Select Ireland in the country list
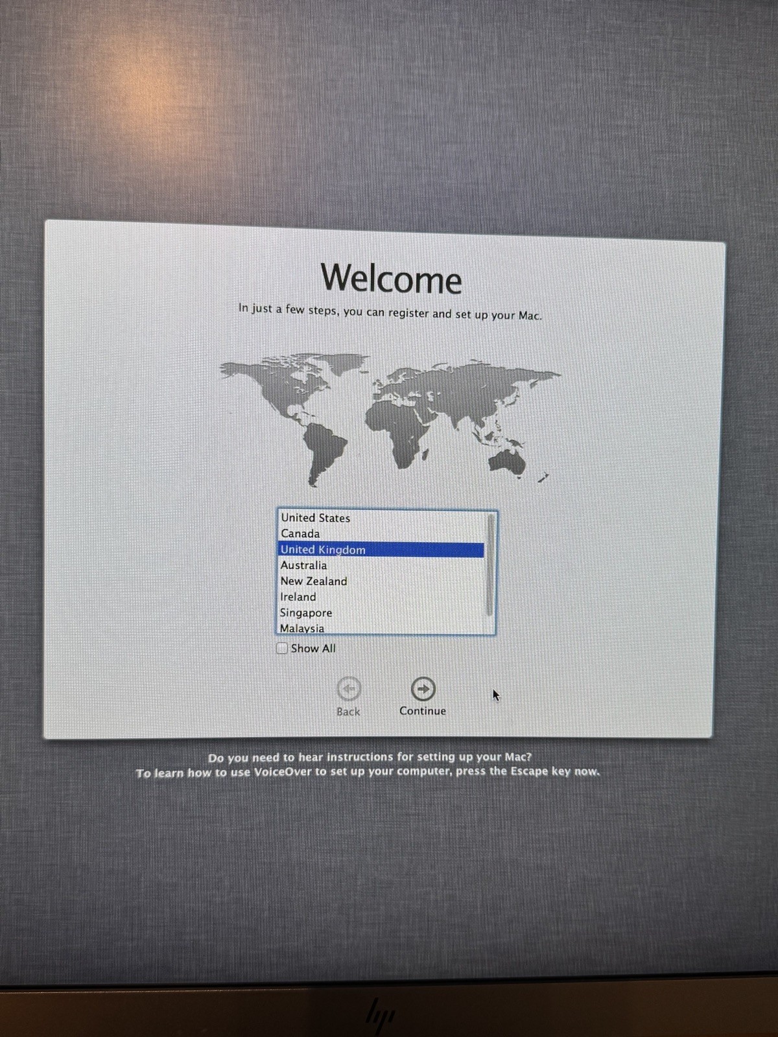Screen dimensions: 778x1037 coord(382,597)
